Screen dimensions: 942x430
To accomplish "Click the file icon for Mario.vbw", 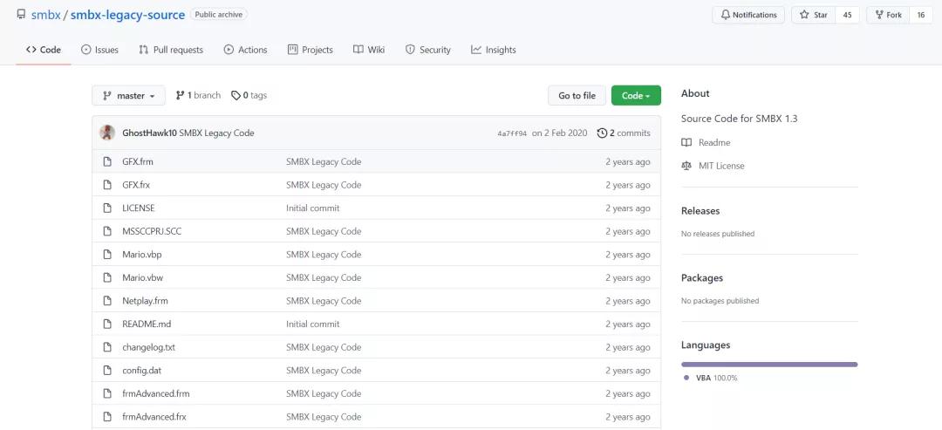I will (107, 277).
